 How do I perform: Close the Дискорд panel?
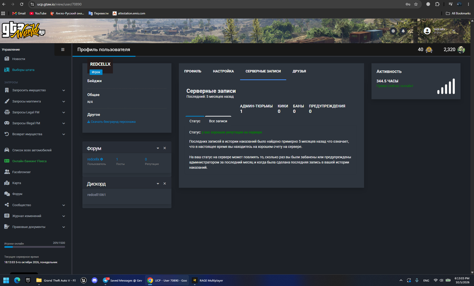click(x=165, y=184)
